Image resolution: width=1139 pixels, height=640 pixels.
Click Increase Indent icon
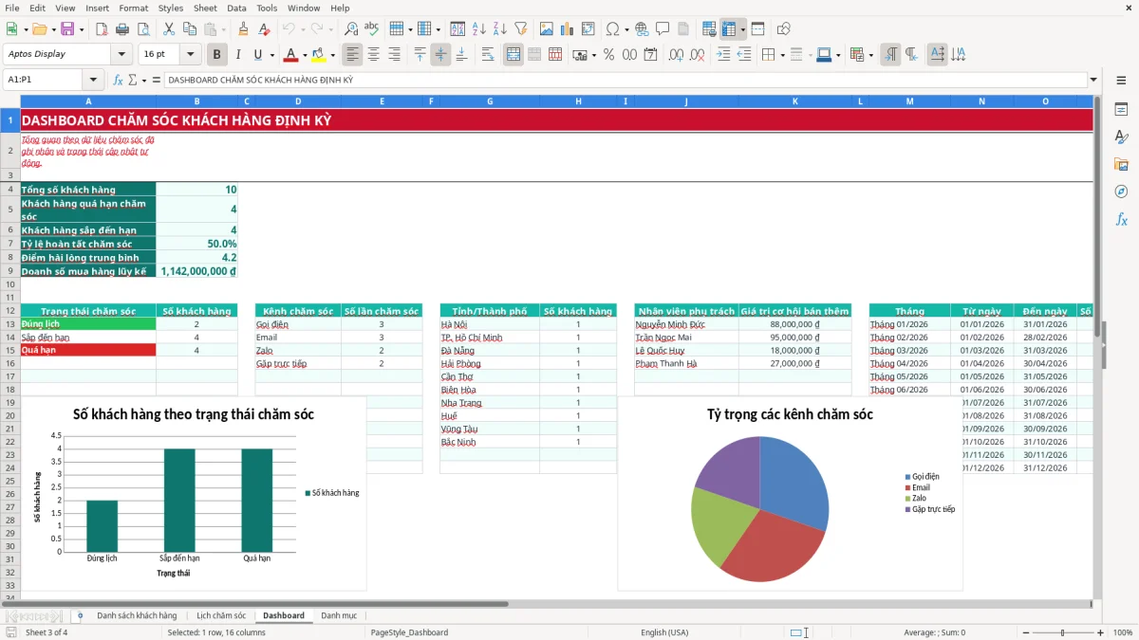(723, 54)
